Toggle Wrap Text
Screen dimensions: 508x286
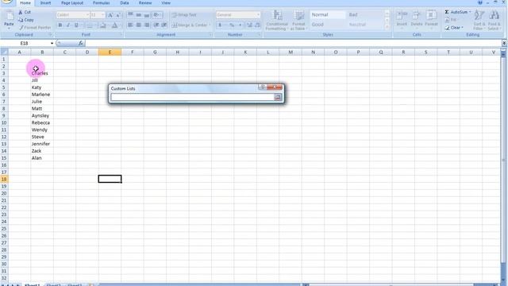coord(184,15)
